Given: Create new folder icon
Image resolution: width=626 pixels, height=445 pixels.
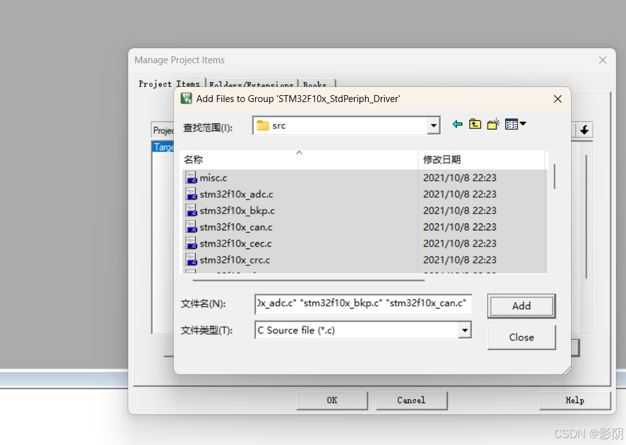Looking at the screenshot, I should (493, 124).
